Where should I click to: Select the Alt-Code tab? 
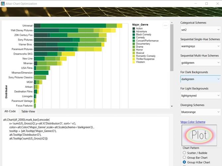point(10,112)
